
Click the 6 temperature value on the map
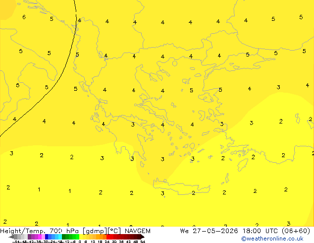24,17
